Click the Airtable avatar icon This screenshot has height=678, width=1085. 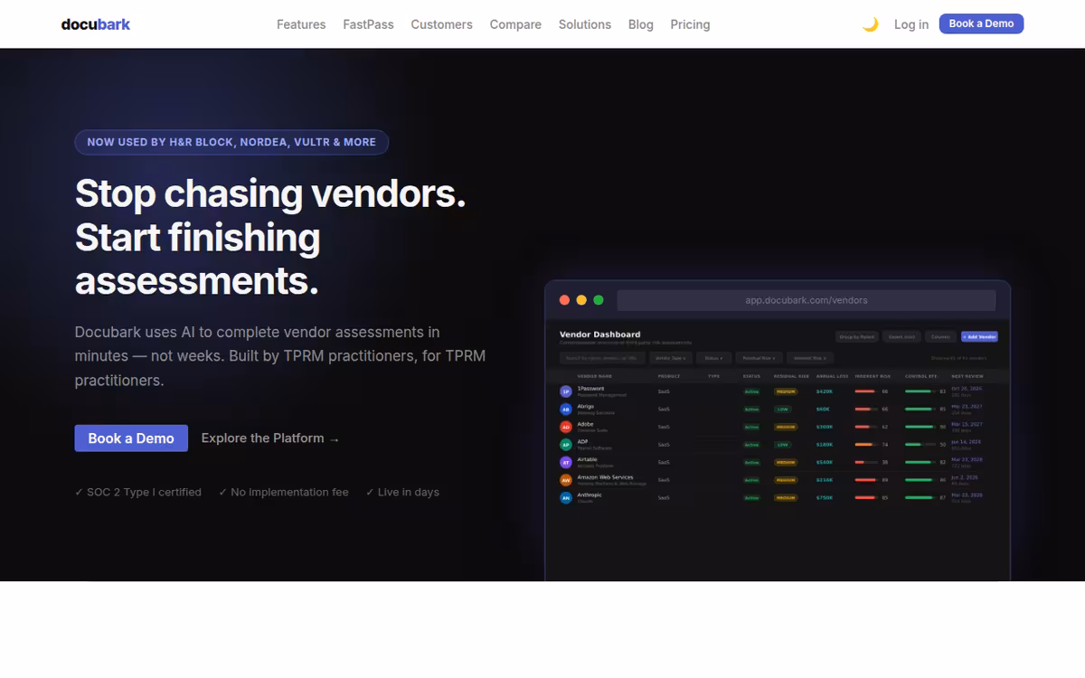pos(566,462)
